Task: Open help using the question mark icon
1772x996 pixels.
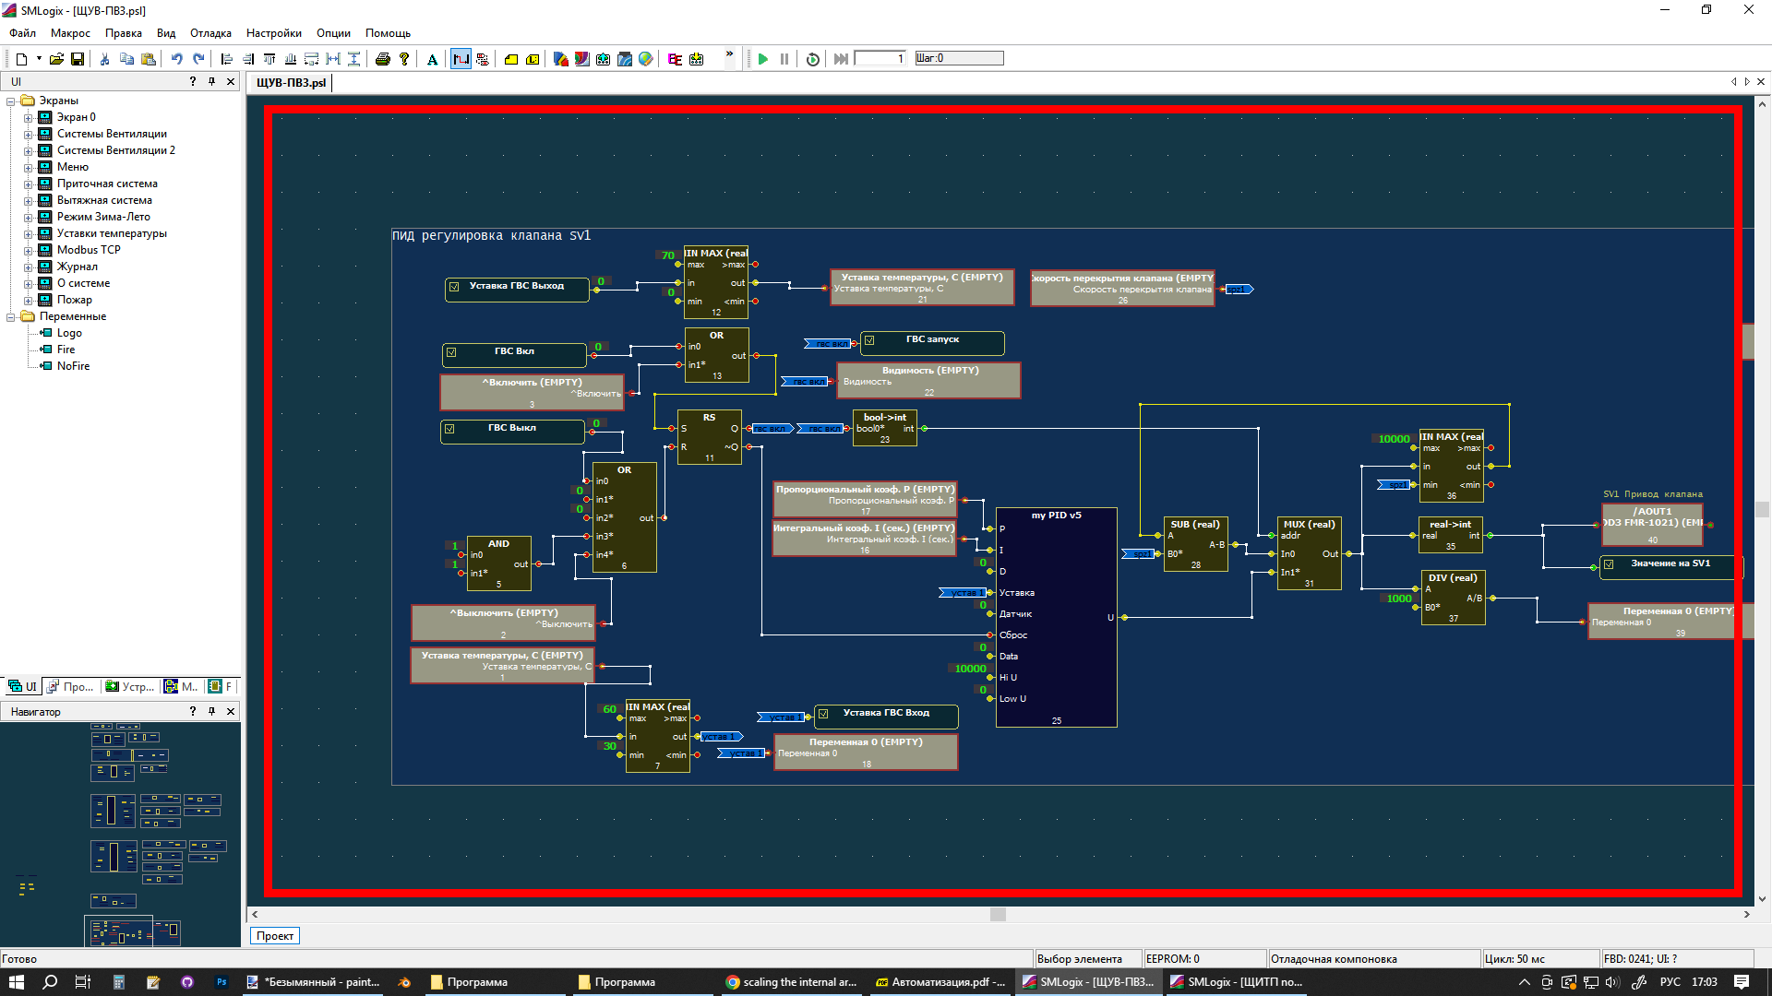Action: click(x=403, y=58)
